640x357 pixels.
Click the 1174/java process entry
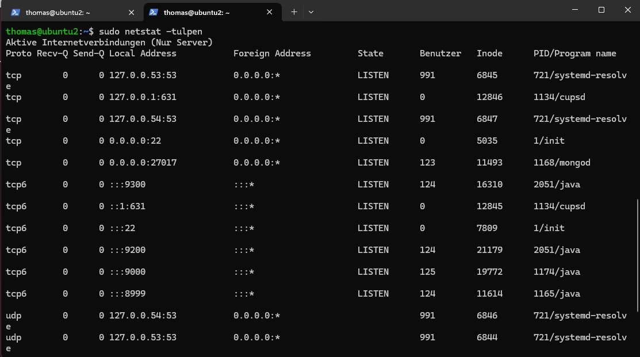click(x=557, y=272)
